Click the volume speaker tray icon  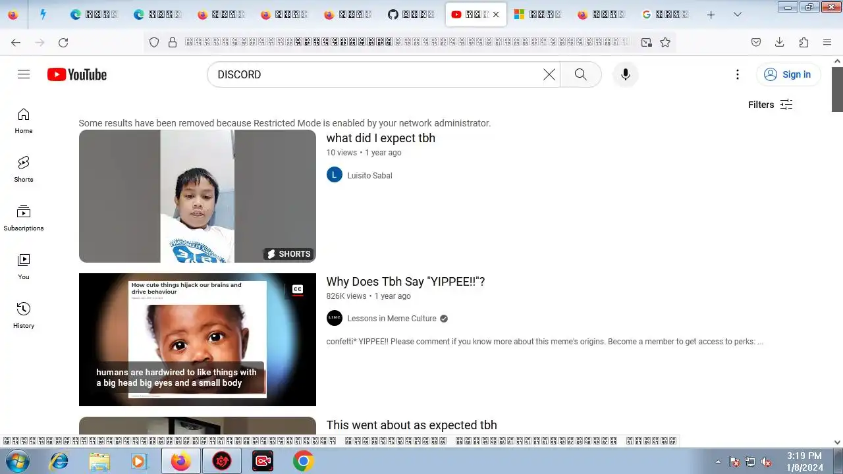[x=766, y=462]
